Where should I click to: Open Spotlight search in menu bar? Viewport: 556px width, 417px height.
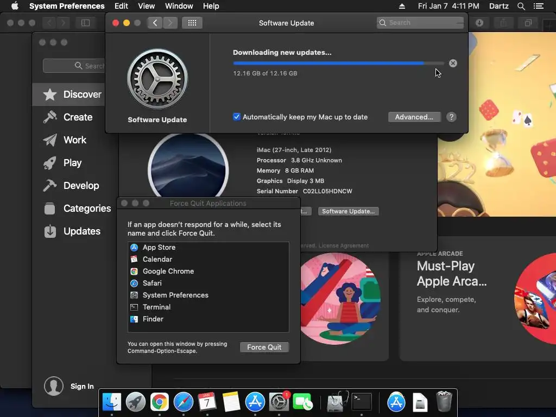click(521, 6)
